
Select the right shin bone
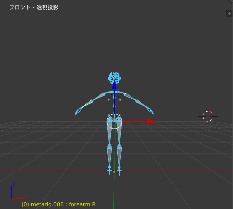[x=109, y=155]
